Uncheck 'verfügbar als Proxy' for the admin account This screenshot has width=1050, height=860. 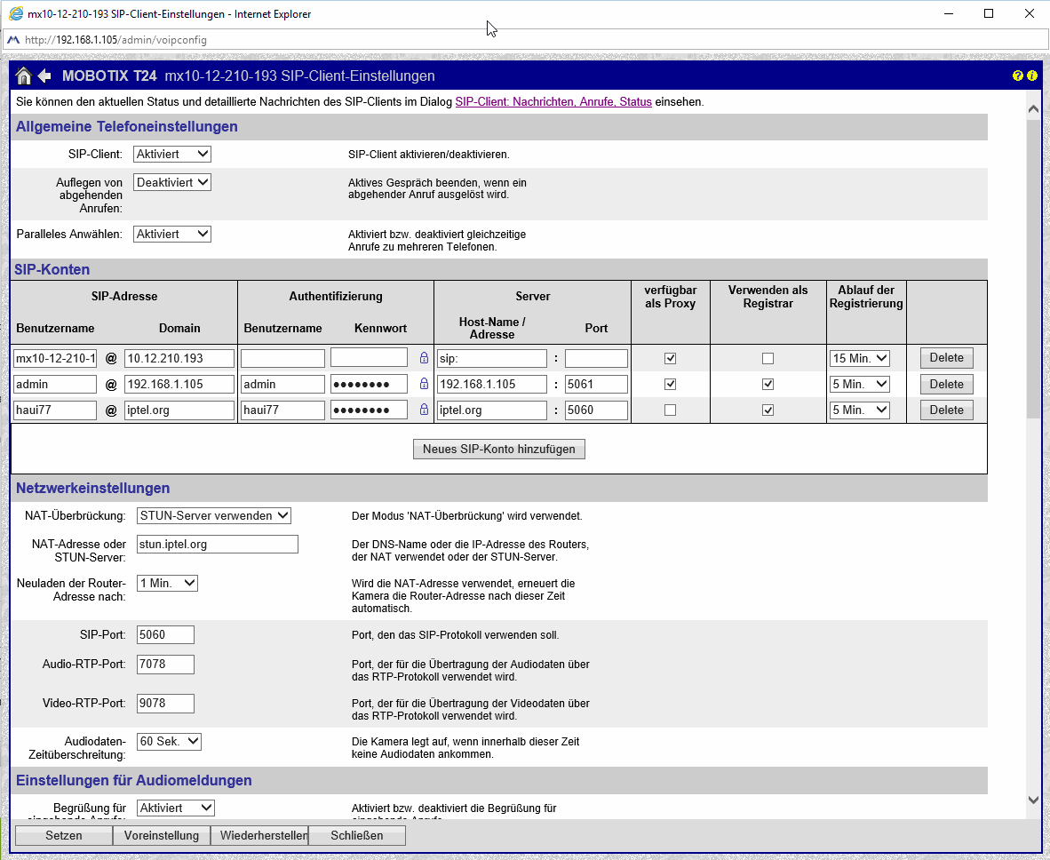click(671, 385)
